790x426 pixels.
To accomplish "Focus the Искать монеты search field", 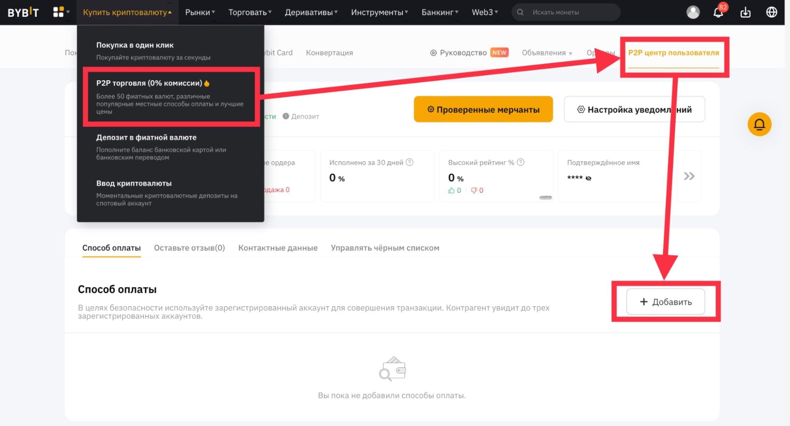I will point(566,12).
